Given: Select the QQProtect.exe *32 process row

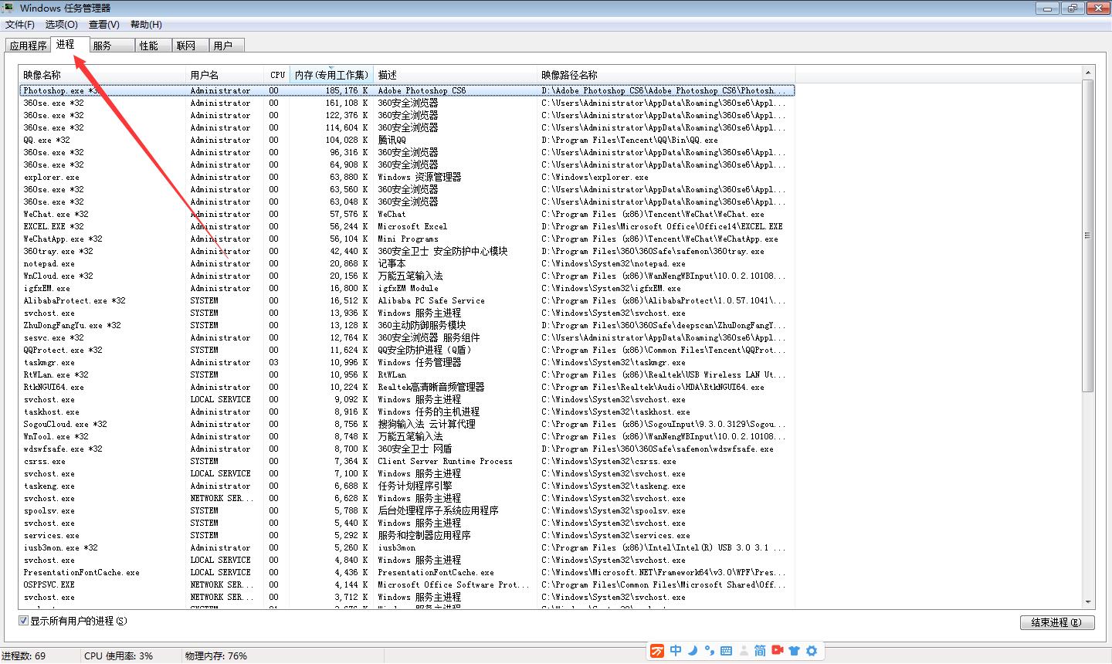Looking at the screenshot, I should click(x=407, y=350).
